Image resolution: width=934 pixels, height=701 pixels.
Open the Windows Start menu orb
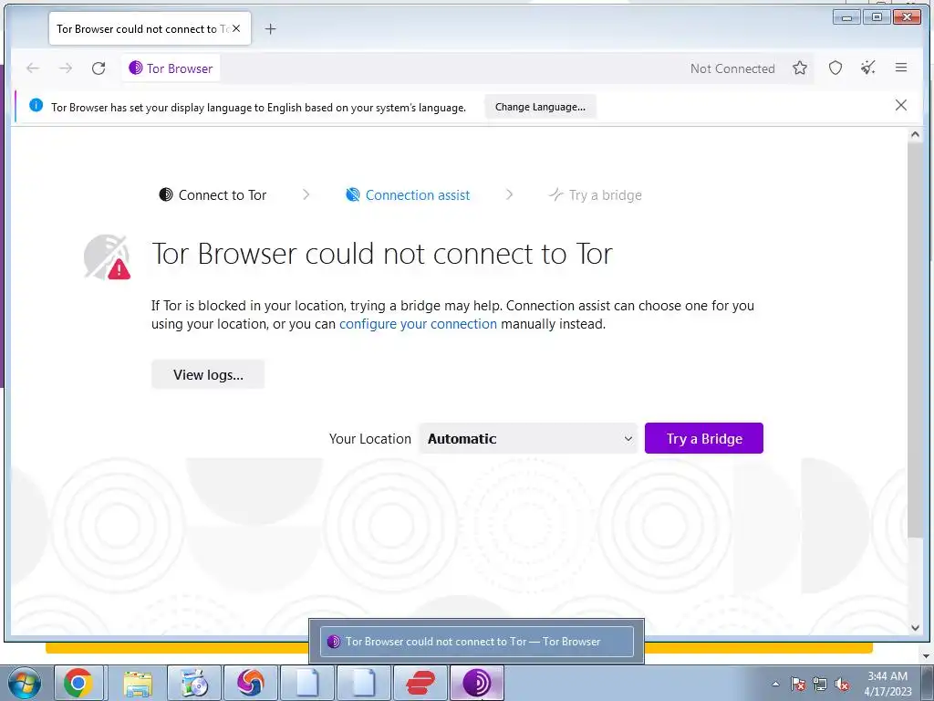(25, 683)
